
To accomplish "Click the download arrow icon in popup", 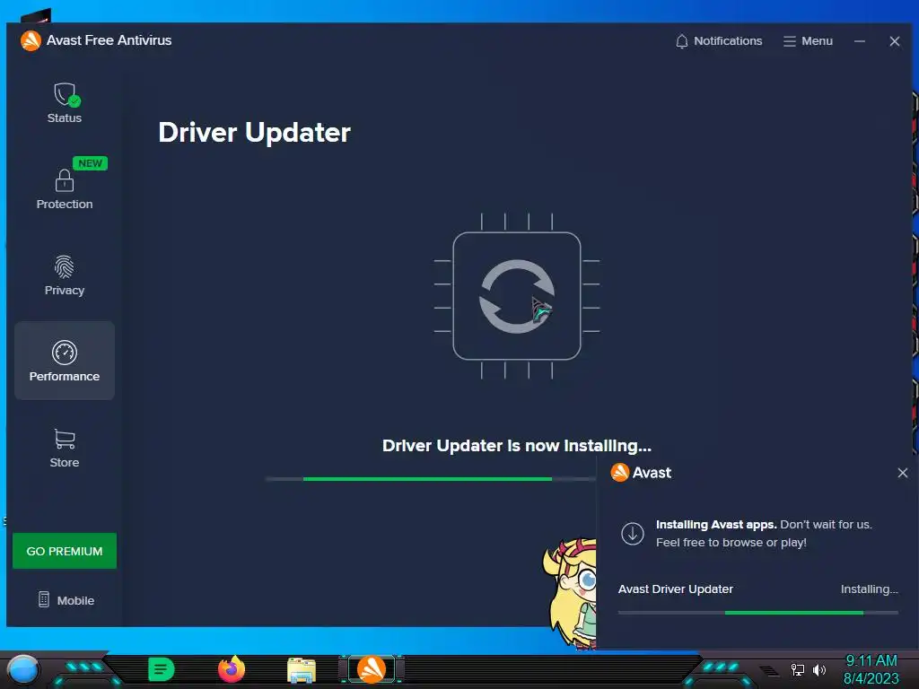I will pos(633,533).
